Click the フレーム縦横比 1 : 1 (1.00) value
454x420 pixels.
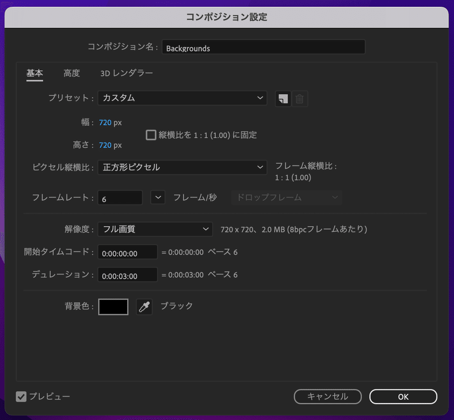[293, 177]
